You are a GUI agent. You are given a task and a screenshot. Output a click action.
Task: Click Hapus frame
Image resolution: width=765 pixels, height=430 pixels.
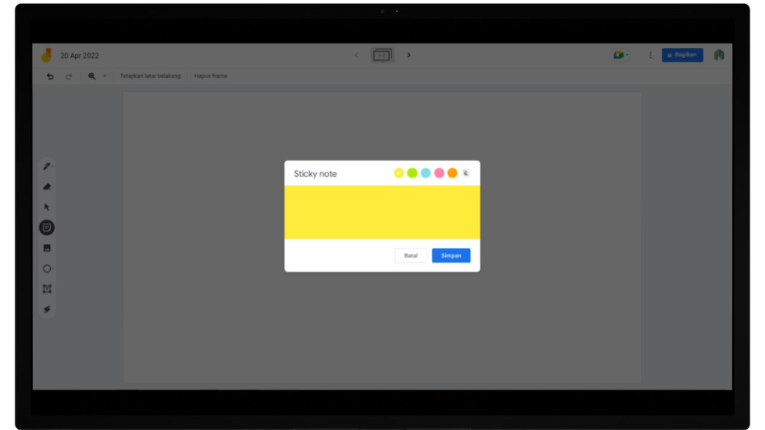pos(210,76)
